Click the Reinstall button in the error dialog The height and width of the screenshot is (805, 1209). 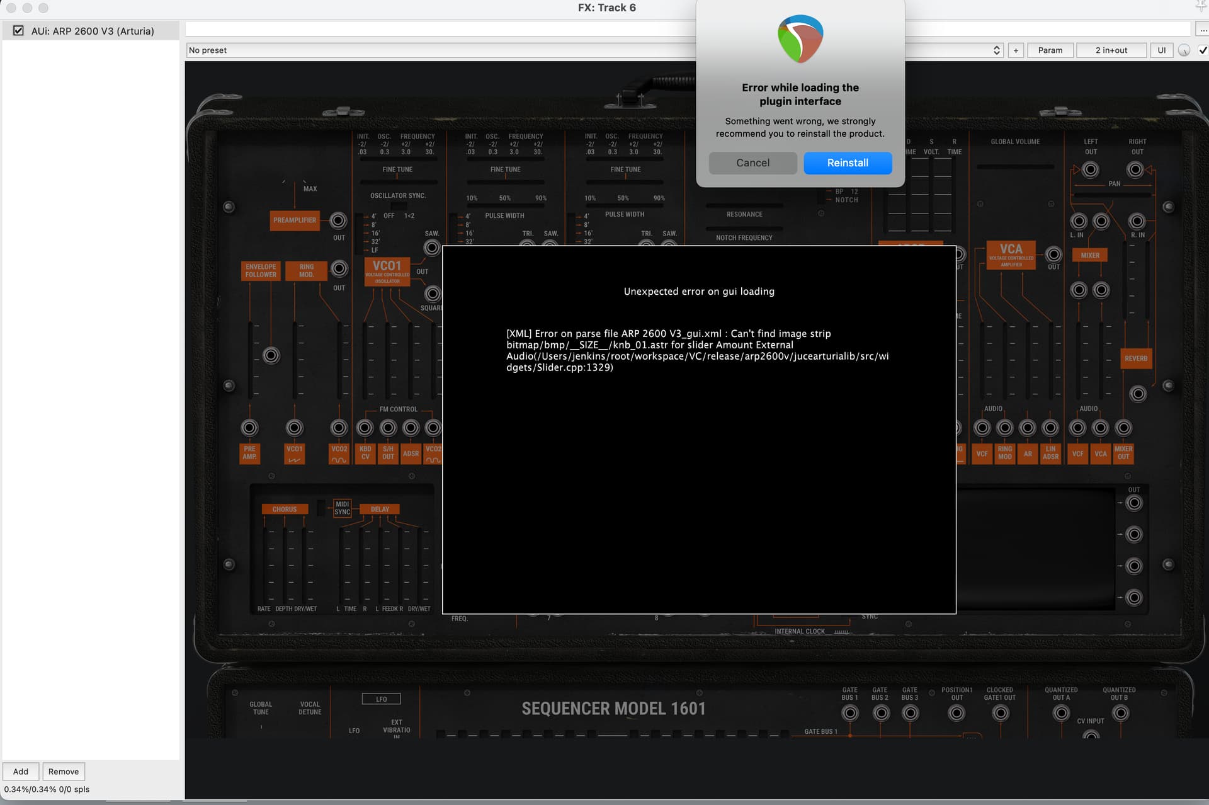847,163
